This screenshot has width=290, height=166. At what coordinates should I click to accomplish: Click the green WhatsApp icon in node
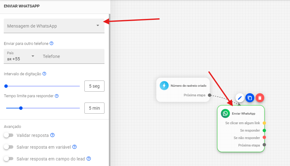[x=225, y=114]
